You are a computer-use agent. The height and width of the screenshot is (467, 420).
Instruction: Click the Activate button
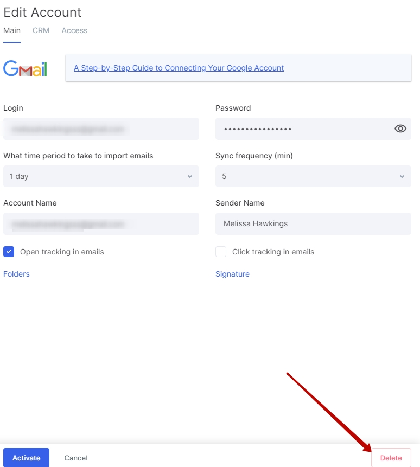26,458
